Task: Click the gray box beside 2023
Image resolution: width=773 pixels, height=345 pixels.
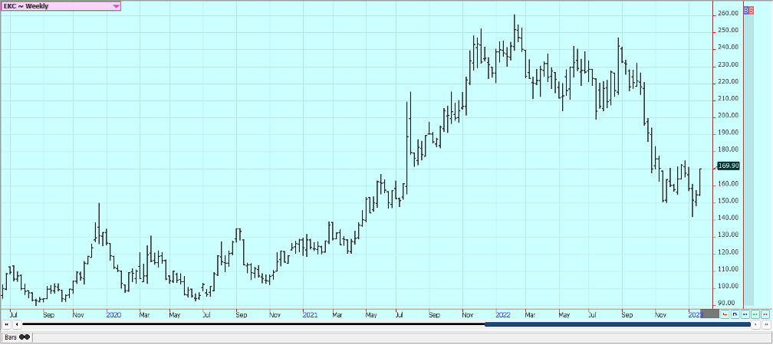Action: [709, 314]
